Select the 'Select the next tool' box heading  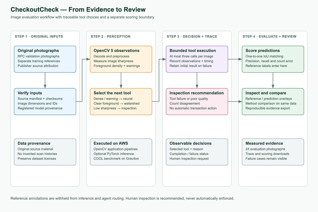coord(112,93)
